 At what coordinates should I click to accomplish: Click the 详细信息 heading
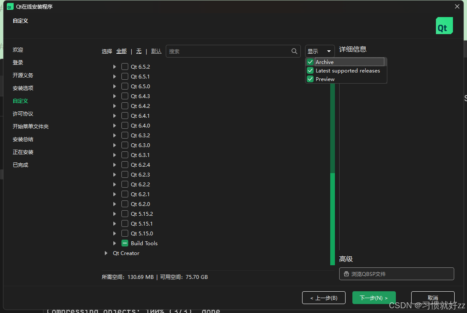(x=353, y=49)
